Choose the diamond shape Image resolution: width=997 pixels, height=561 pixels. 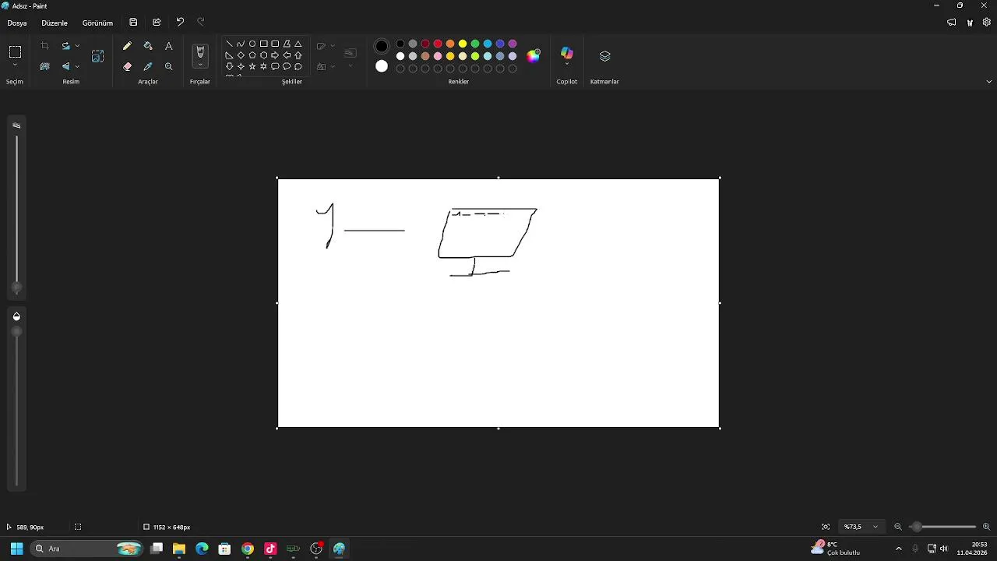coord(241,55)
